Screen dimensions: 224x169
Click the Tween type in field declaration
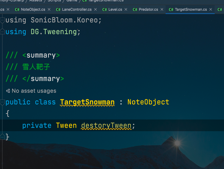pos(66,125)
